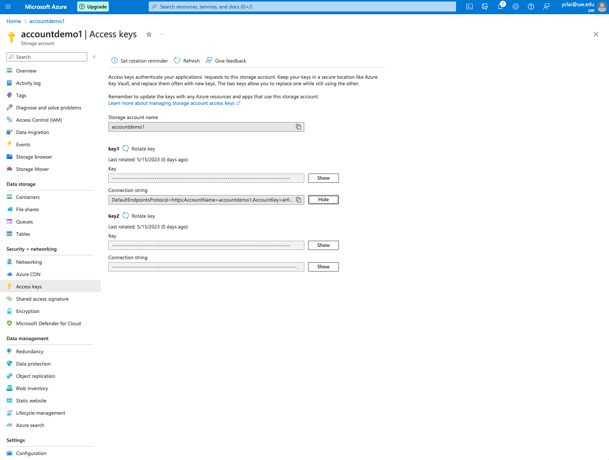Focus the global search resources box
Viewport: 609px width, 460px height.
(x=302, y=7)
